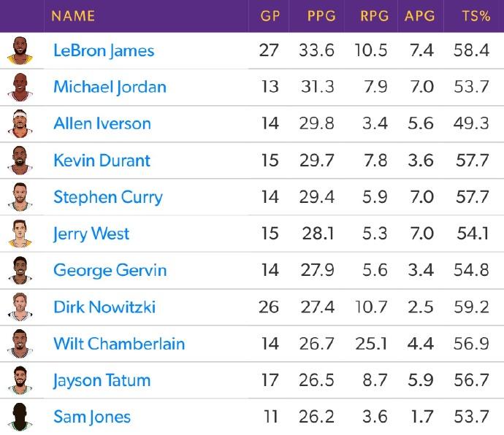The height and width of the screenshot is (435, 504).
Task: Click Kevin Durant's avatar icon
Action: (x=19, y=160)
